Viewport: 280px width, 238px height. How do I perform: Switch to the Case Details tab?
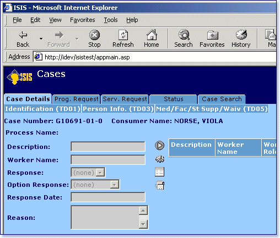(x=28, y=99)
